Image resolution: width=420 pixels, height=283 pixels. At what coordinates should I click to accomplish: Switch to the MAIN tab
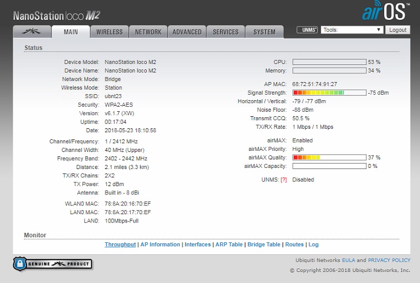(71, 32)
